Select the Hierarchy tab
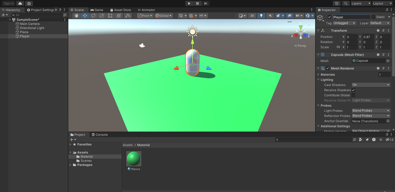This screenshot has width=395, height=192. (x=11, y=10)
